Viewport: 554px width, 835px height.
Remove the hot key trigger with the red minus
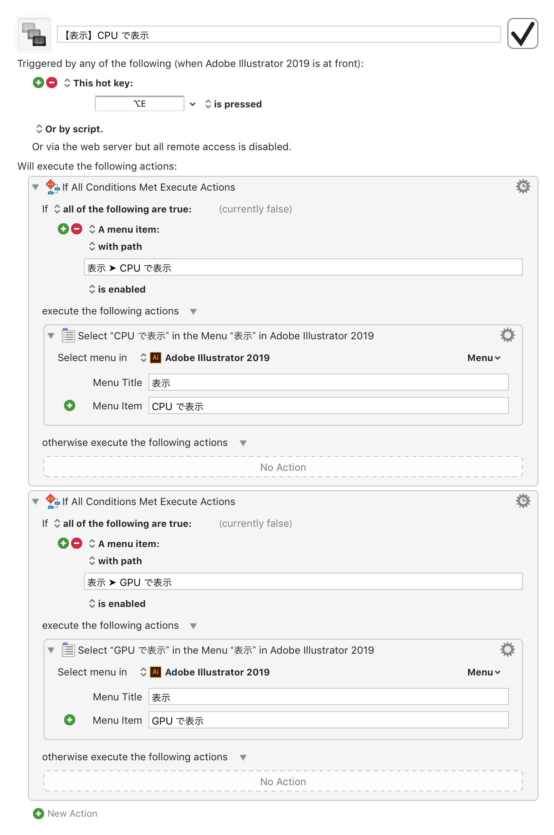(52, 82)
